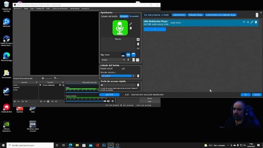
Task: Move scene up in OBS scenes panel
Action: click(x=23, y=102)
